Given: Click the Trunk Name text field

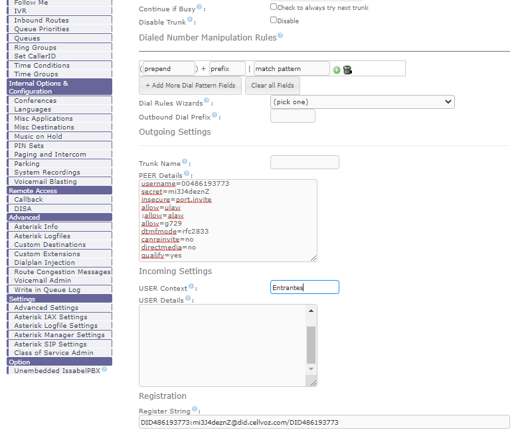Looking at the screenshot, I should (305, 163).
